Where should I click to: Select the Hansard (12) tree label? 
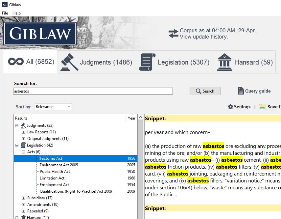38,217
